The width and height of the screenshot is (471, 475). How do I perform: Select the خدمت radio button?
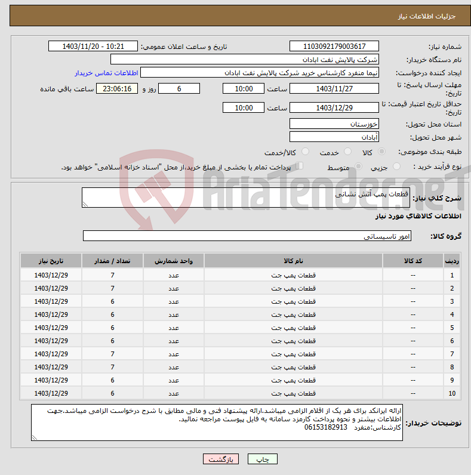(x=347, y=151)
